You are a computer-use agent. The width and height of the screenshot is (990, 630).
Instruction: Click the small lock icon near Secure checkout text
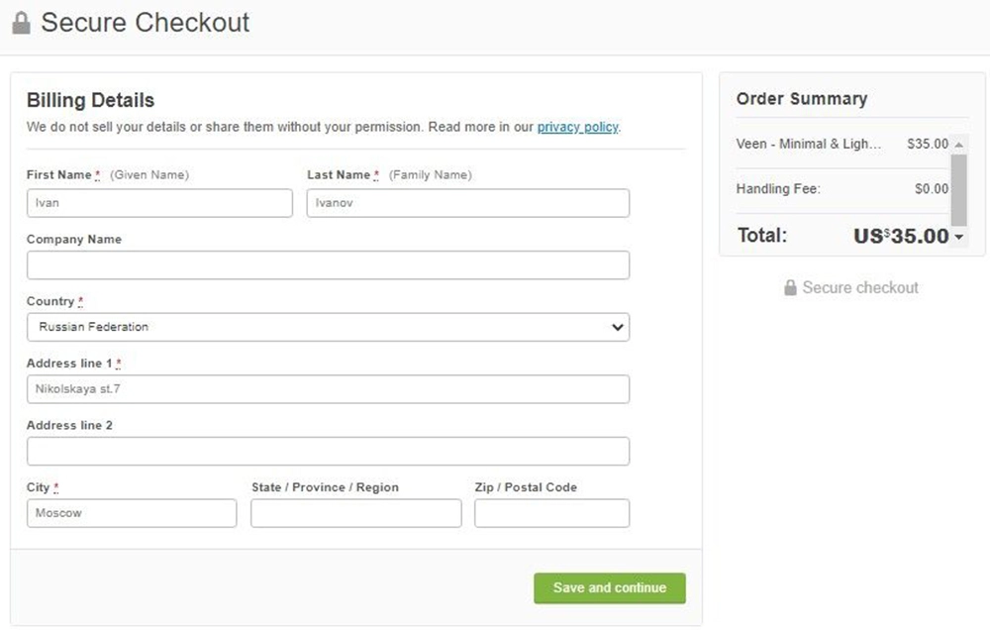[x=790, y=287]
